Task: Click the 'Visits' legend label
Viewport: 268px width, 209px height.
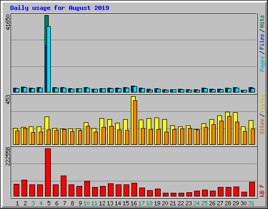Action: [x=262, y=103]
